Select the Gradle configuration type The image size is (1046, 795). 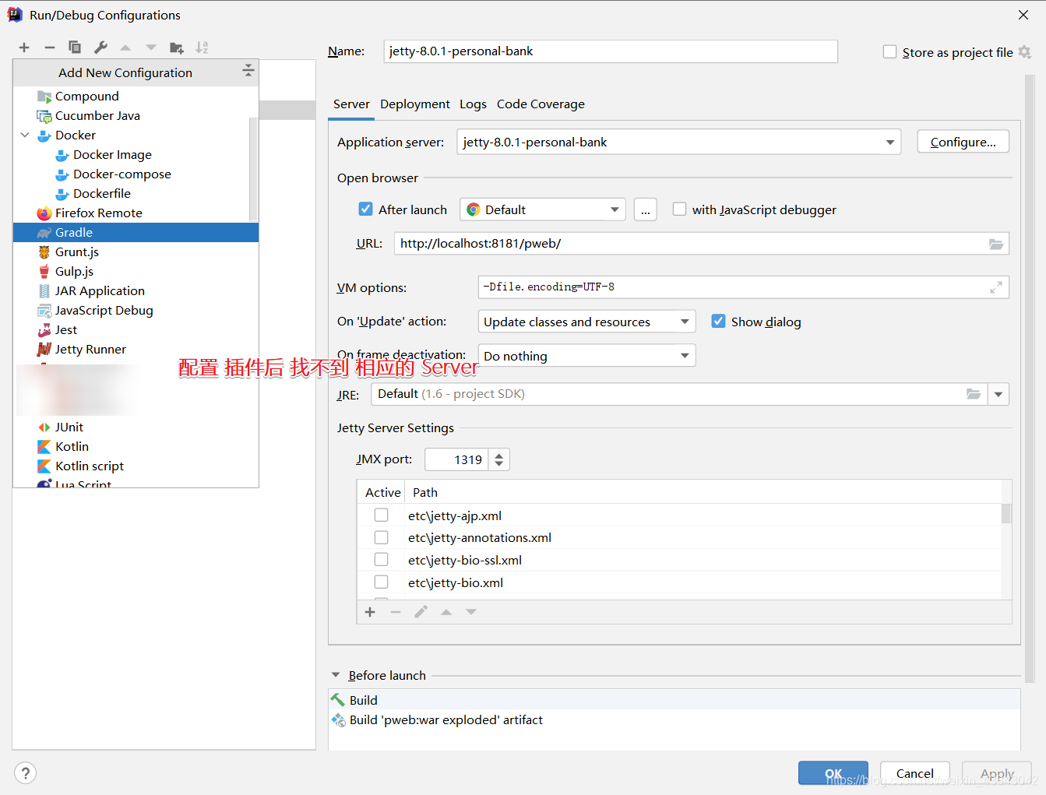click(x=136, y=233)
